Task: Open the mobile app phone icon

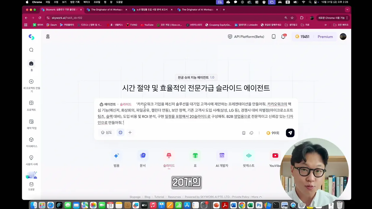Action: click(274, 37)
